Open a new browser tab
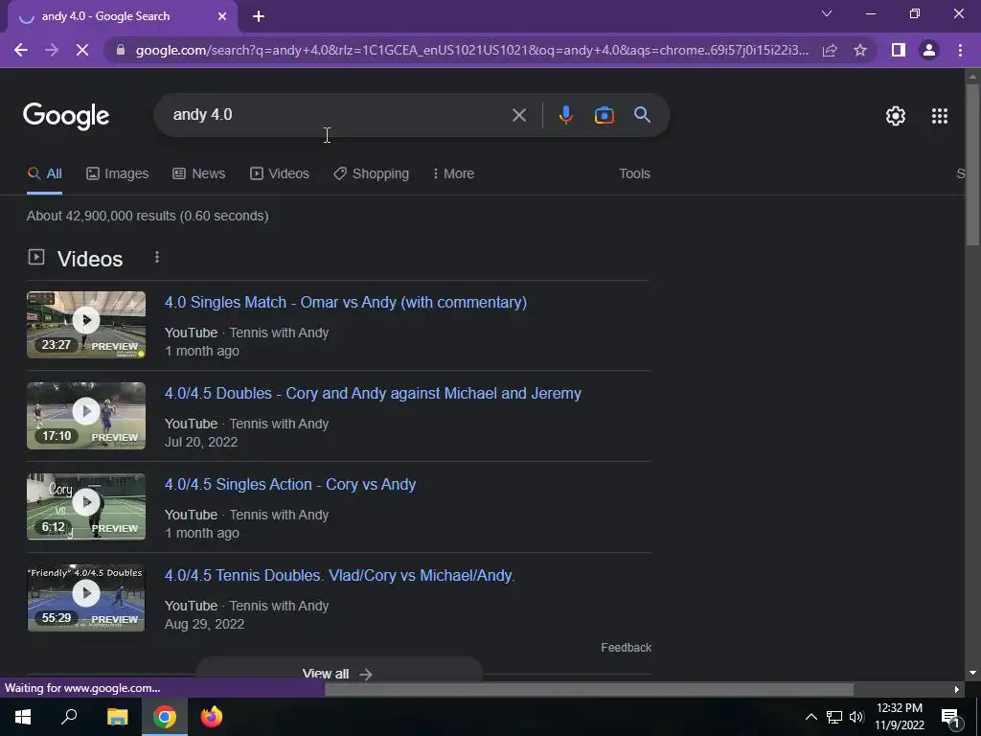 click(x=259, y=17)
